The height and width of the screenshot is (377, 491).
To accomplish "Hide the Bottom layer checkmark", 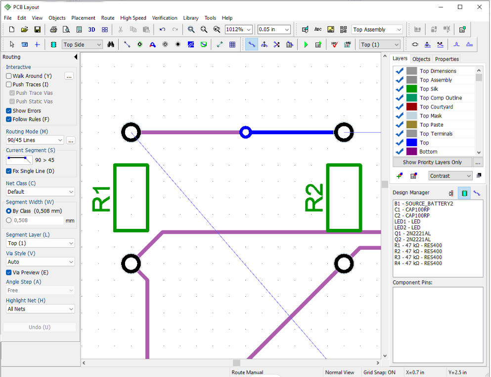I will click(399, 152).
